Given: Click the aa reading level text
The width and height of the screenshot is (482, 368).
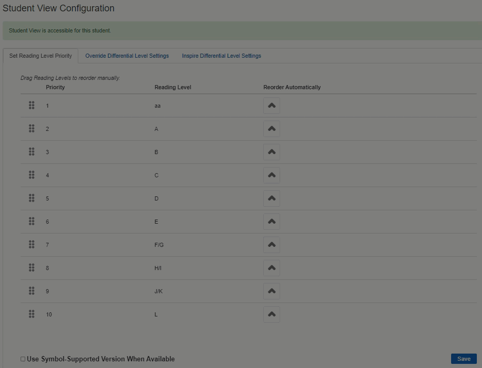Looking at the screenshot, I should tap(158, 106).
